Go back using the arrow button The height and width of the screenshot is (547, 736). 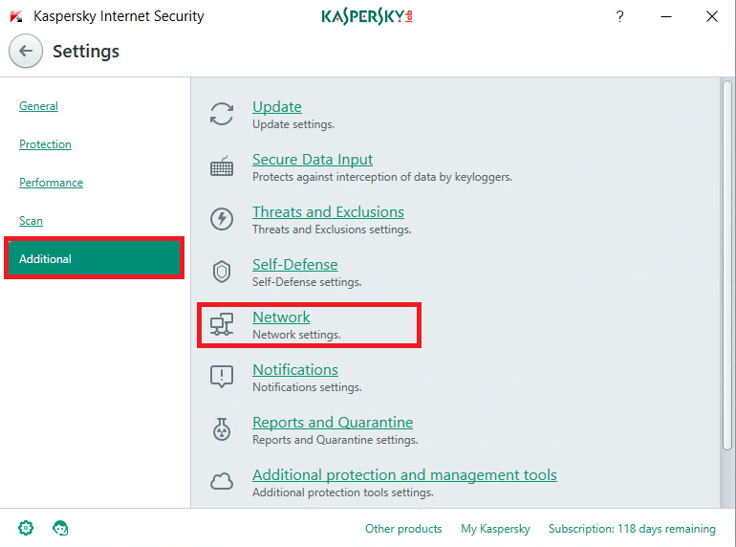click(26, 51)
